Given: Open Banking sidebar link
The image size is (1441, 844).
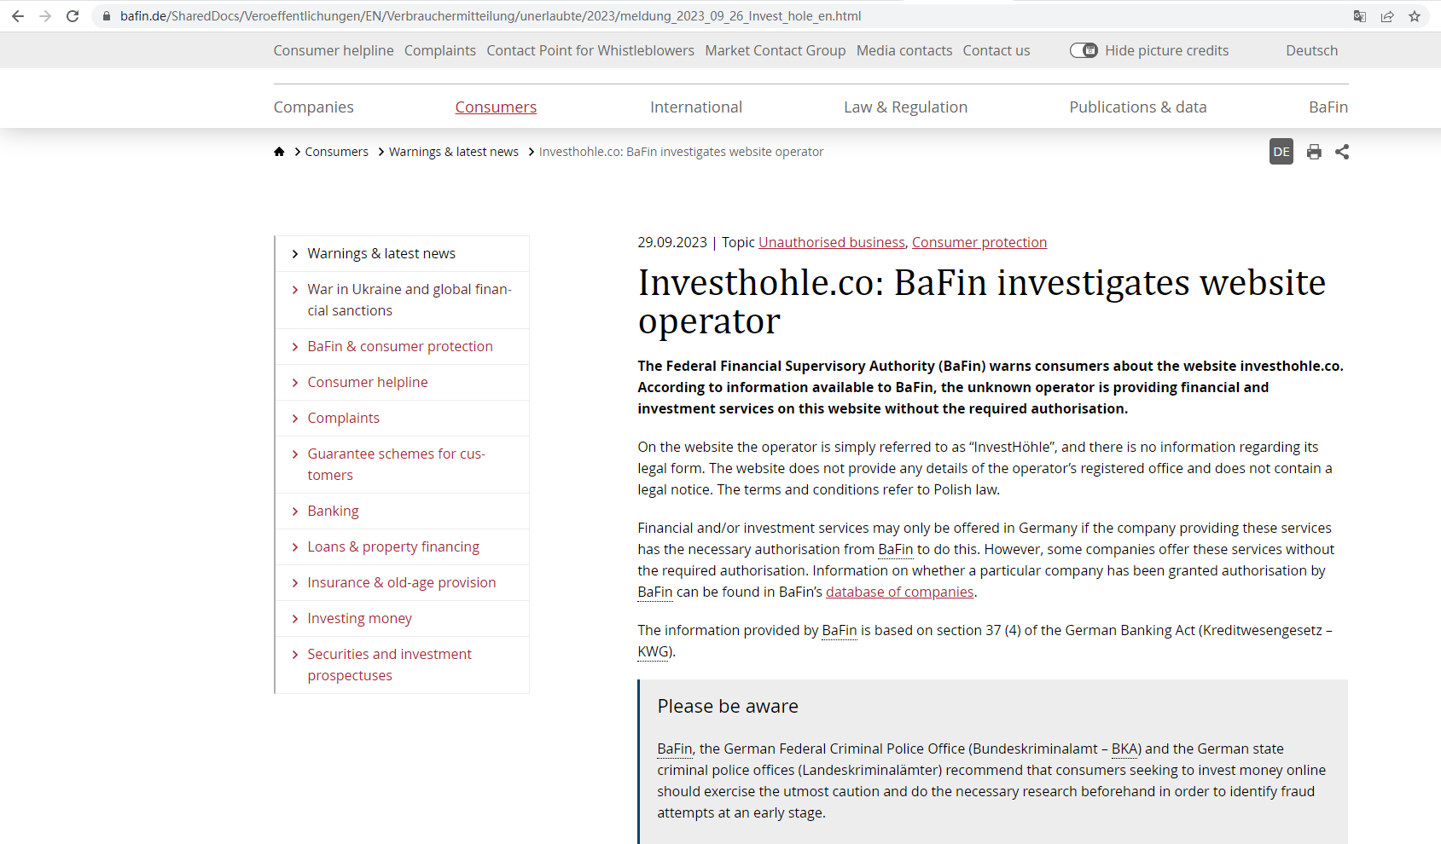Looking at the screenshot, I should 333,511.
